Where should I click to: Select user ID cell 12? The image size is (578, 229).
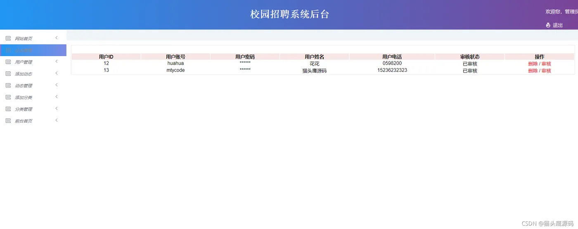coord(106,63)
